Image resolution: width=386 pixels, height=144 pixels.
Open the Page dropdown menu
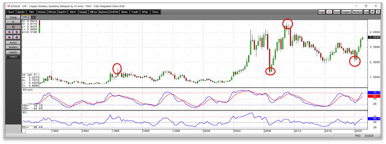[x=321, y=12]
